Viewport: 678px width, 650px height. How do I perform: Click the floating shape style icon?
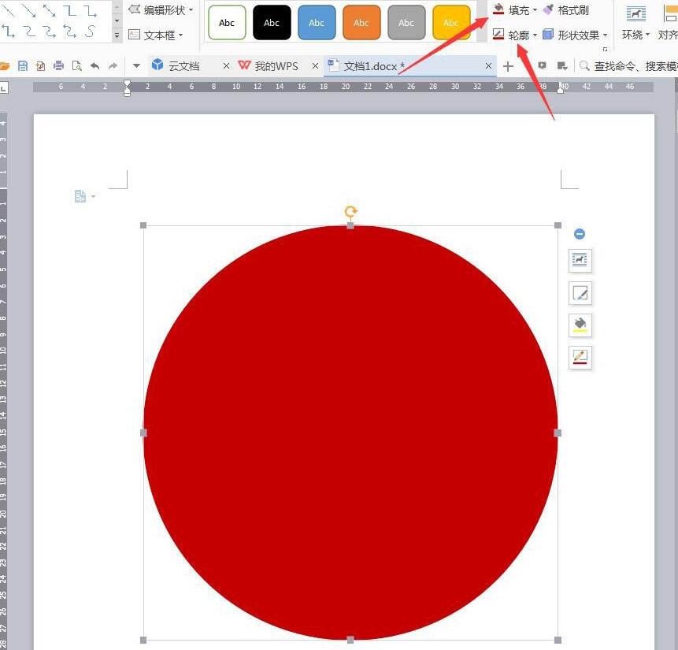pos(580,293)
